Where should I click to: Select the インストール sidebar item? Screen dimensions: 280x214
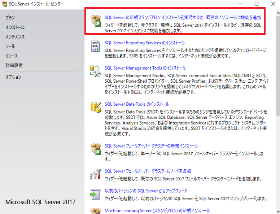15,27
